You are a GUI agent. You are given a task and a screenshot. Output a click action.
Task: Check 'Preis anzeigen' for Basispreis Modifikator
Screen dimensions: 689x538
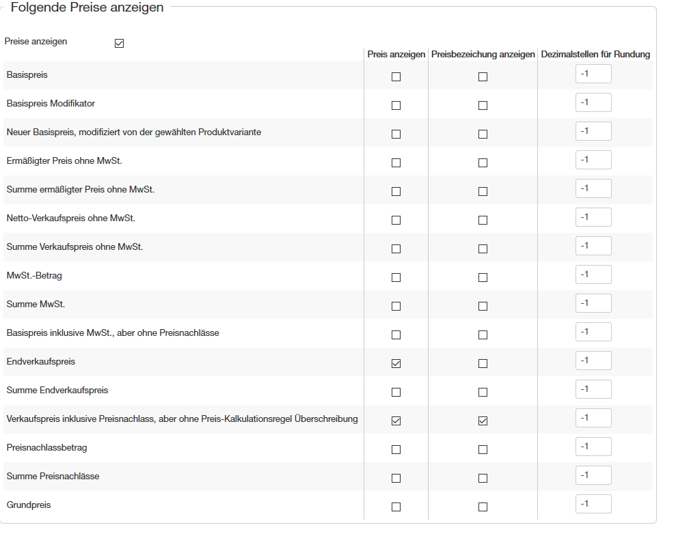tap(396, 106)
